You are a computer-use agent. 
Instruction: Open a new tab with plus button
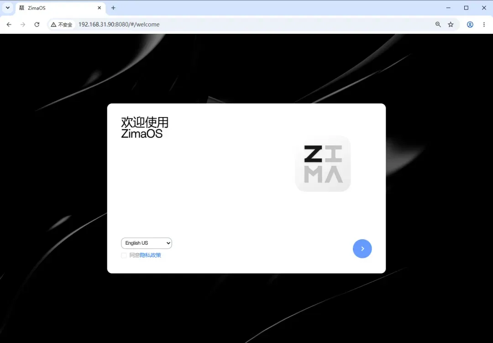(x=114, y=8)
